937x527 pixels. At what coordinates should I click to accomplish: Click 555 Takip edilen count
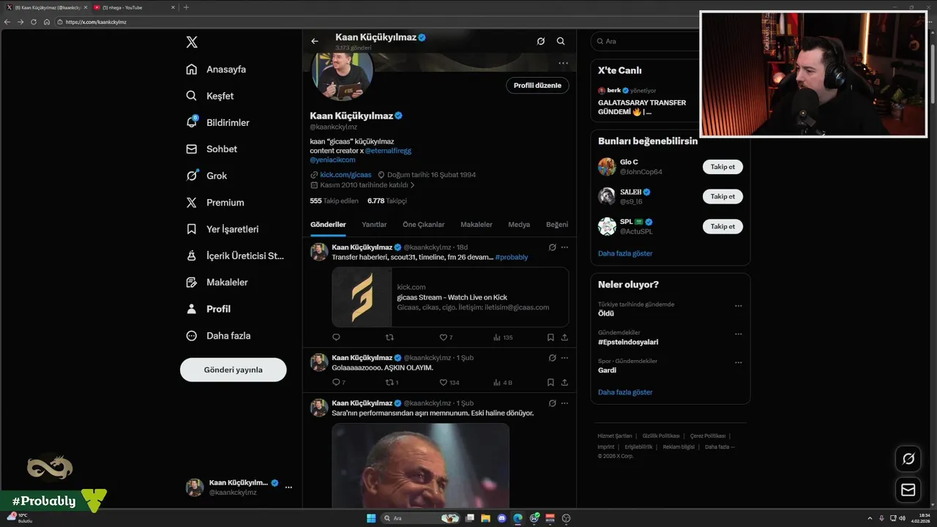point(334,201)
